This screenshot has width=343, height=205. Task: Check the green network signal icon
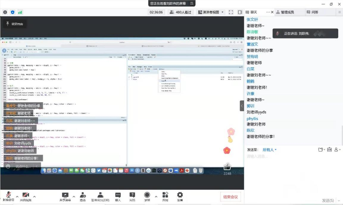[20, 12]
